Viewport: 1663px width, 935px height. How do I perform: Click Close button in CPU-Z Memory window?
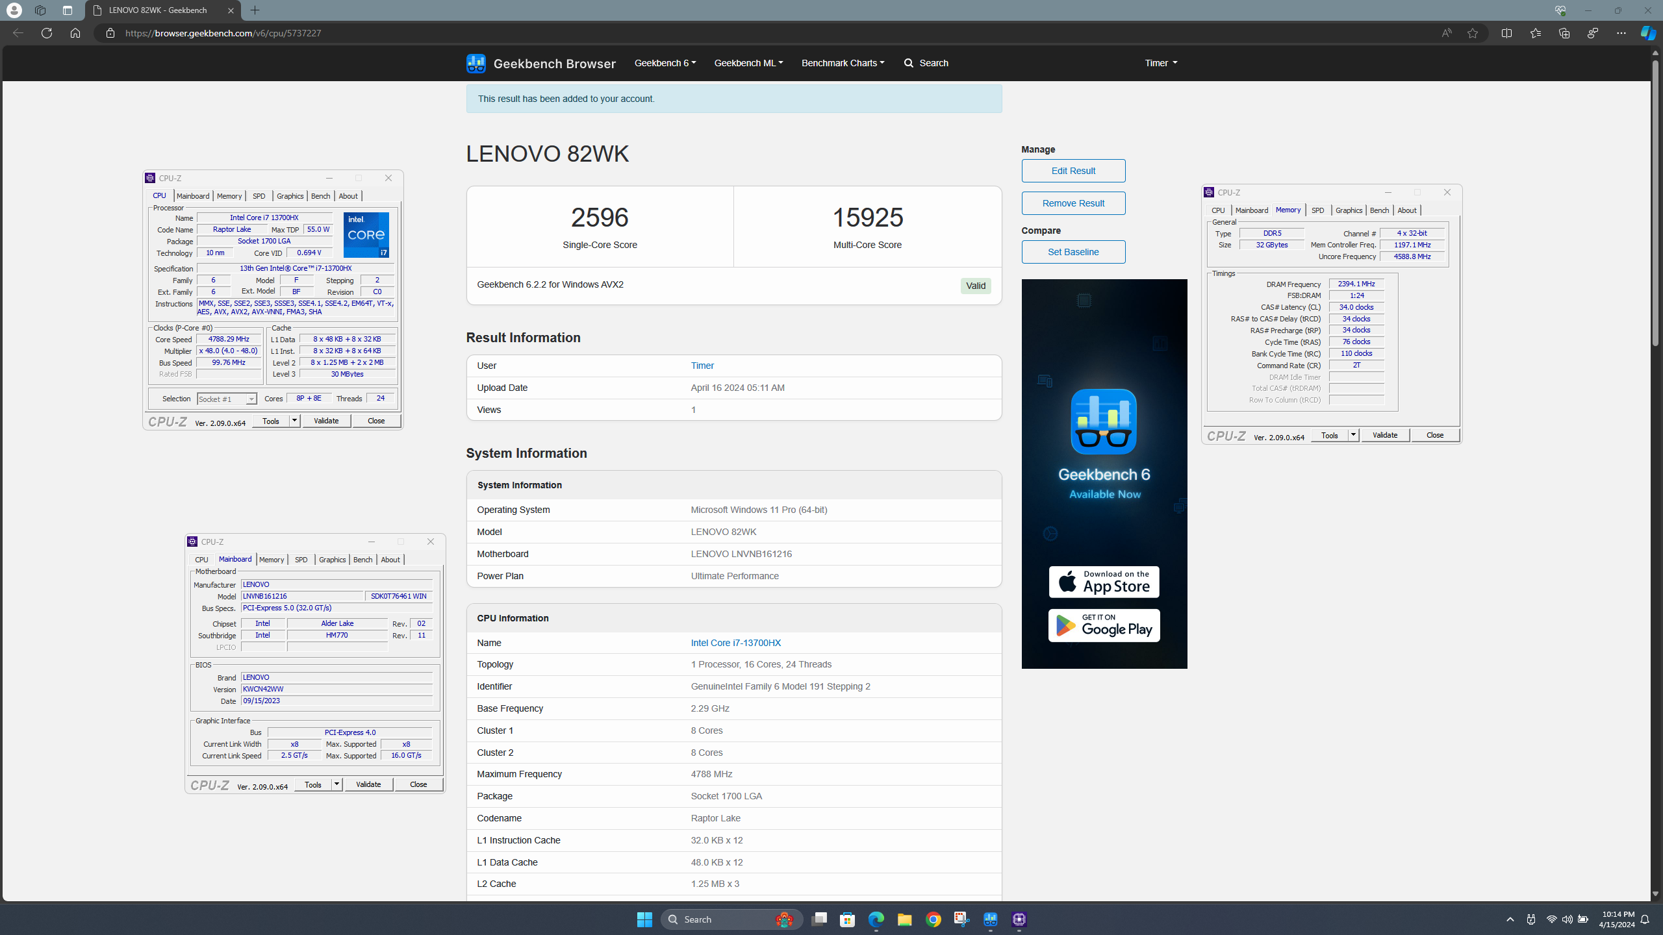[1435, 435]
